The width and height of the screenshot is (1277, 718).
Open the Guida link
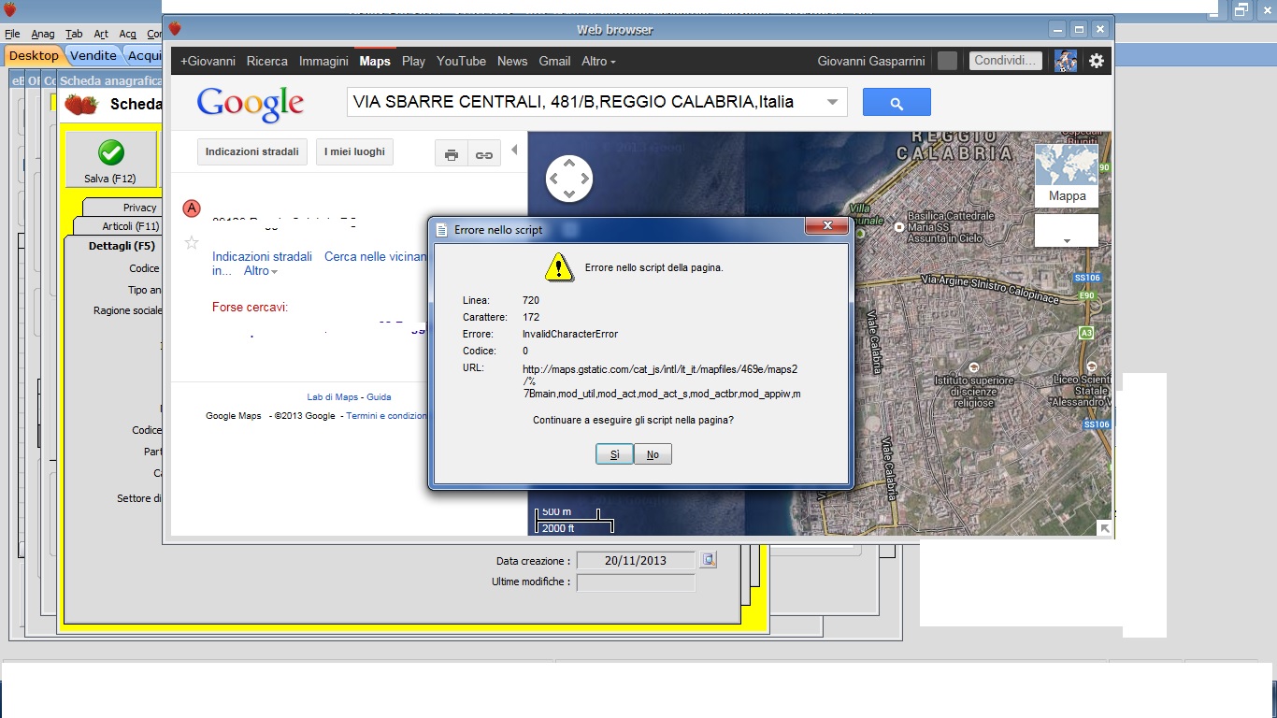click(x=379, y=396)
